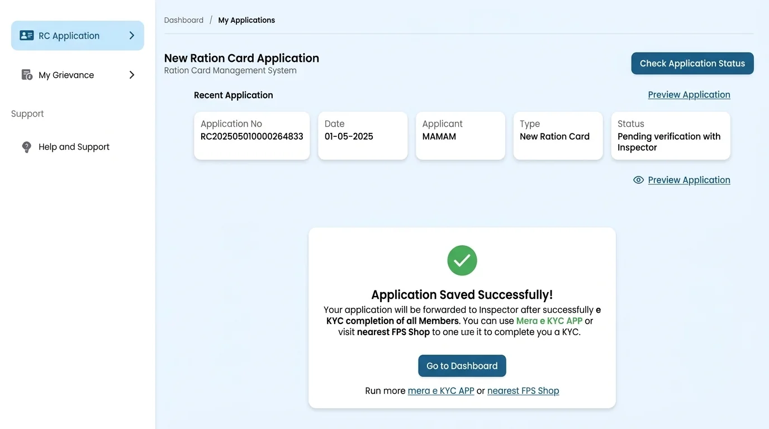
Task: Open My Grievance in the sidebar
Action: [x=78, y=75]
